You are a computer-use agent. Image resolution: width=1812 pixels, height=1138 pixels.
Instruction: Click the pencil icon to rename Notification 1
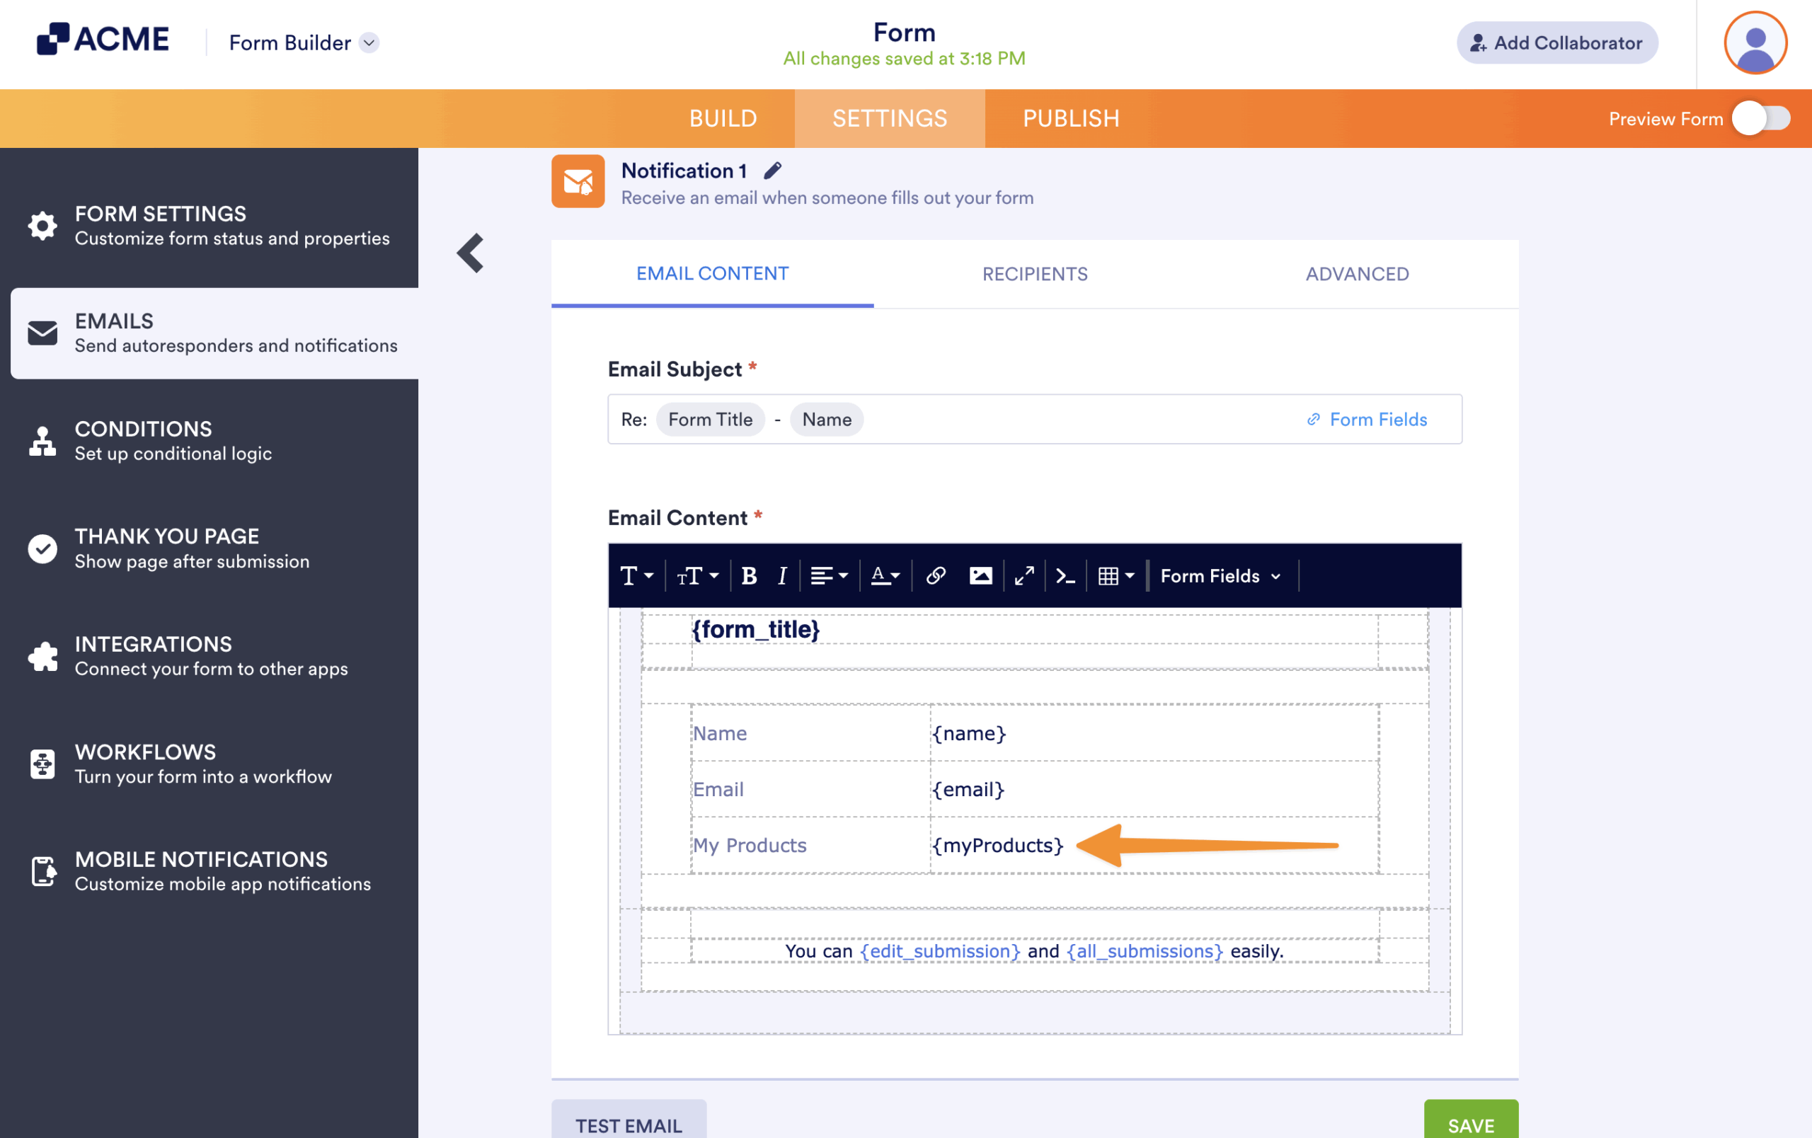pos(773,170)
